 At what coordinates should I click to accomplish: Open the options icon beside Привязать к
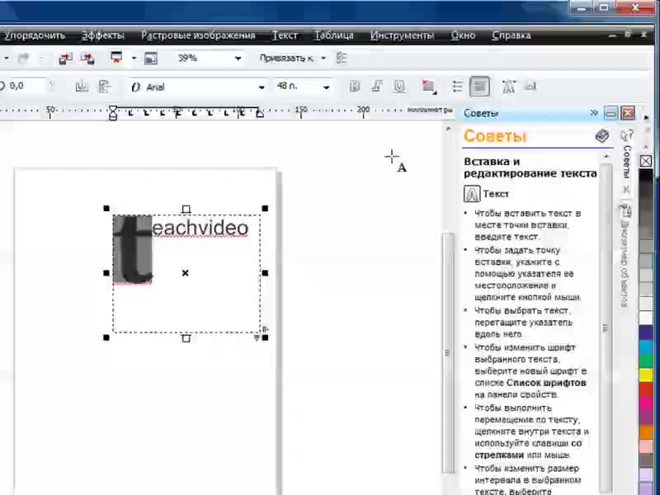click(342, 58)
